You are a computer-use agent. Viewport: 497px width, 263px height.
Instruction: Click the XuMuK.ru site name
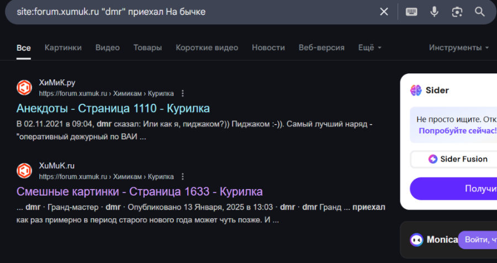tap(57, 165)
